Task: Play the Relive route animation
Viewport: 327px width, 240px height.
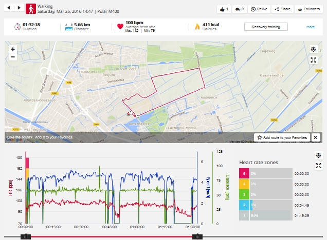Action: pyautogui.click(x=259, y=9)
